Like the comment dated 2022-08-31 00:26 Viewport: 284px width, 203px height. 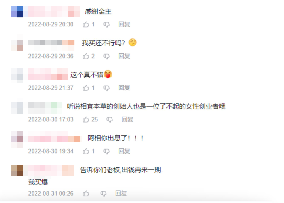[x=86, y=194]
